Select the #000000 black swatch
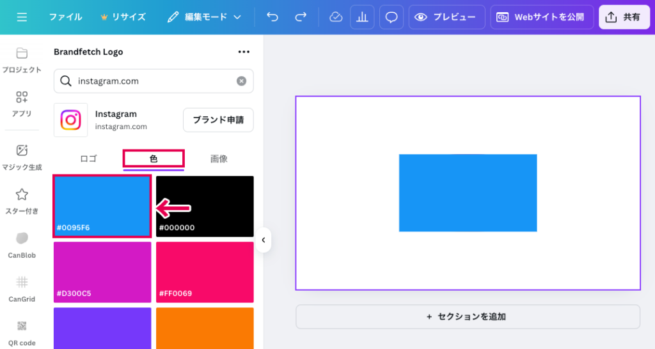 (x=205, y=206)
